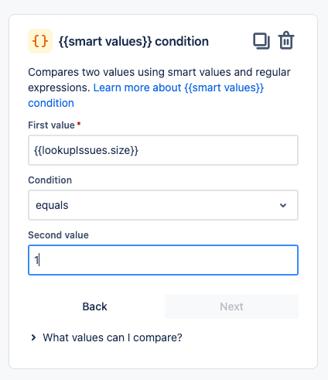Click the chevron arrow in the Condition dropdown
Viewport: 328px width, 380px height.
[283, 205]
